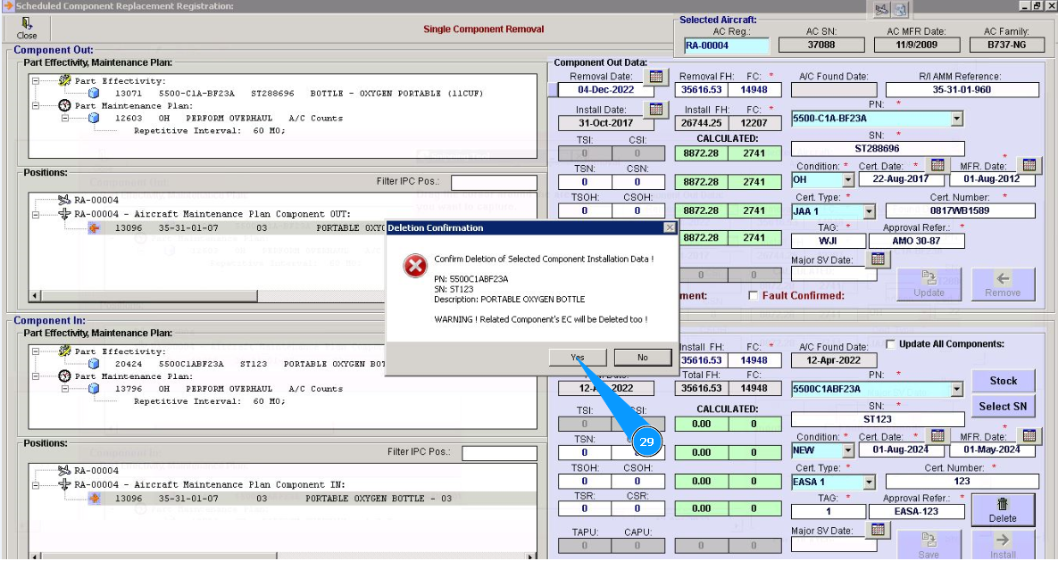Open calendar next to Component Out Cert. Date
This screenshot has height=561, width=1058.
pyautogui.click(x=937, y=165)
